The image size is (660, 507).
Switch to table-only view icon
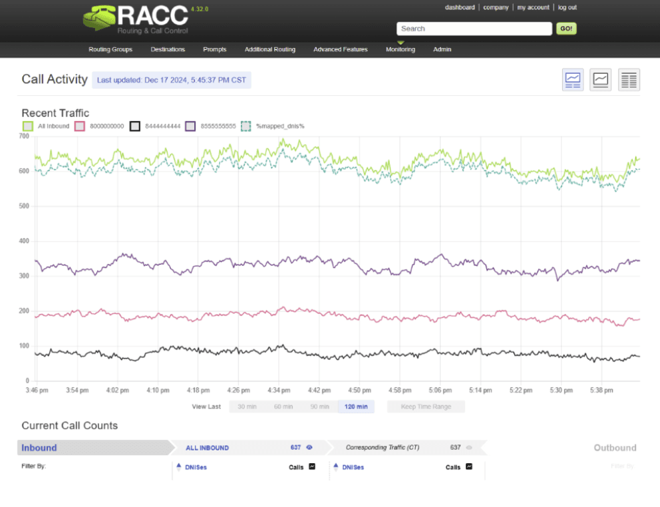629,80
